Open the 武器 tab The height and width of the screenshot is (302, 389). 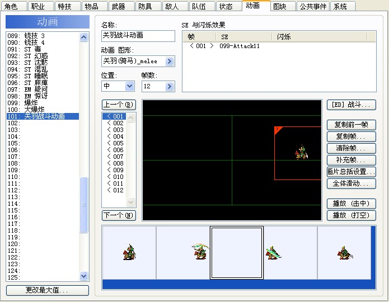tap(121, 6)
